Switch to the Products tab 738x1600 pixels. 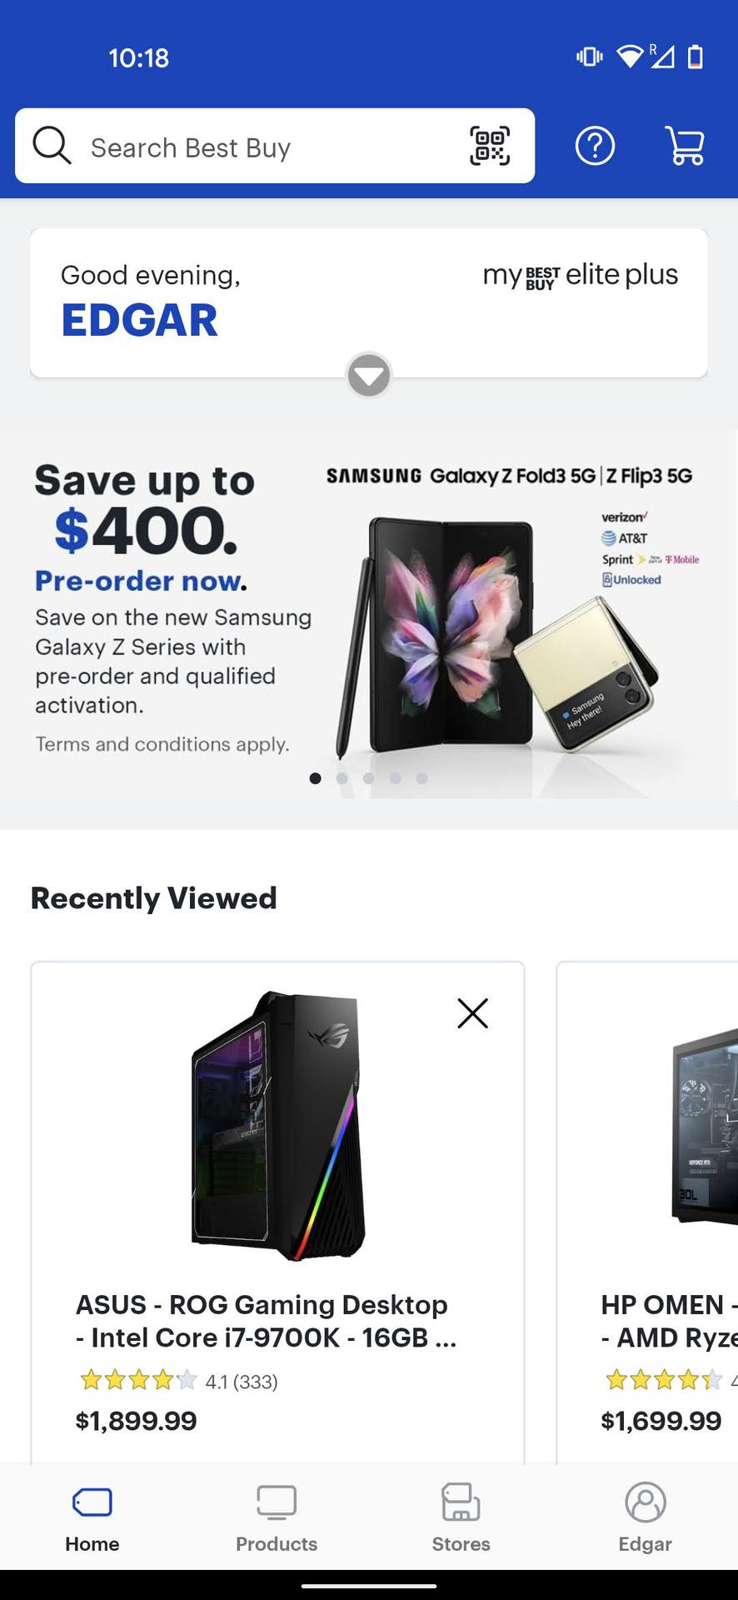[x=277, y=1519]
